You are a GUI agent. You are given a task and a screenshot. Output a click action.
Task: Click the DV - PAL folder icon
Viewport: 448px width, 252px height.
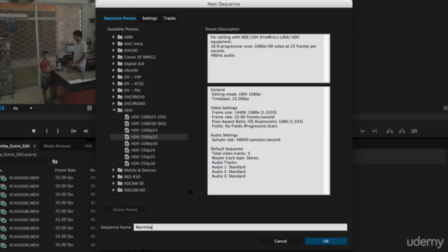pos(120,90)
